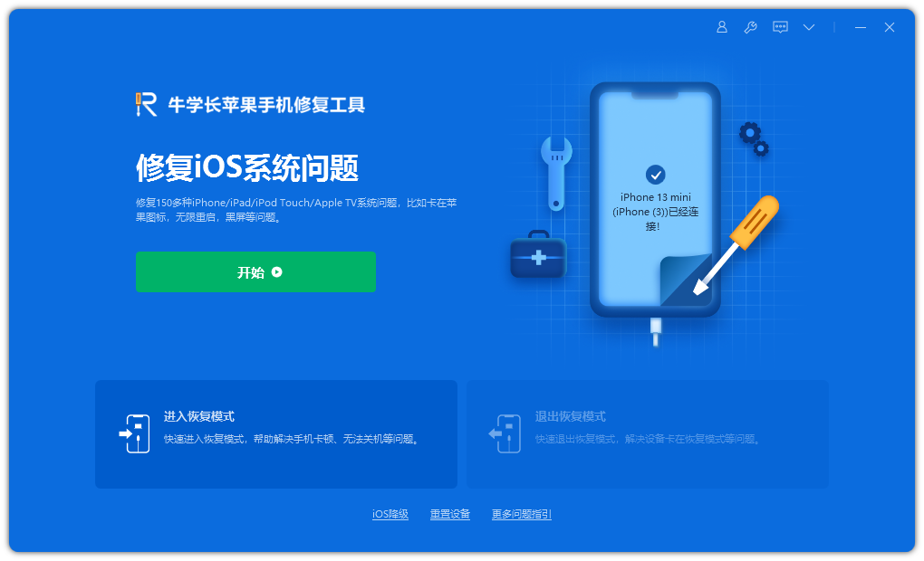Open the 重置设备 link

450,514
